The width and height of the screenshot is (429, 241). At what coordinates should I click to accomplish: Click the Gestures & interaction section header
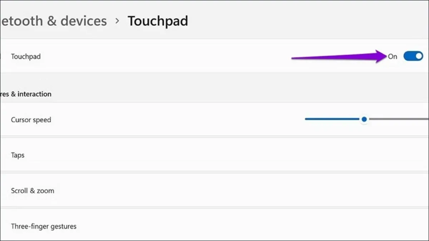click(25, 94)
